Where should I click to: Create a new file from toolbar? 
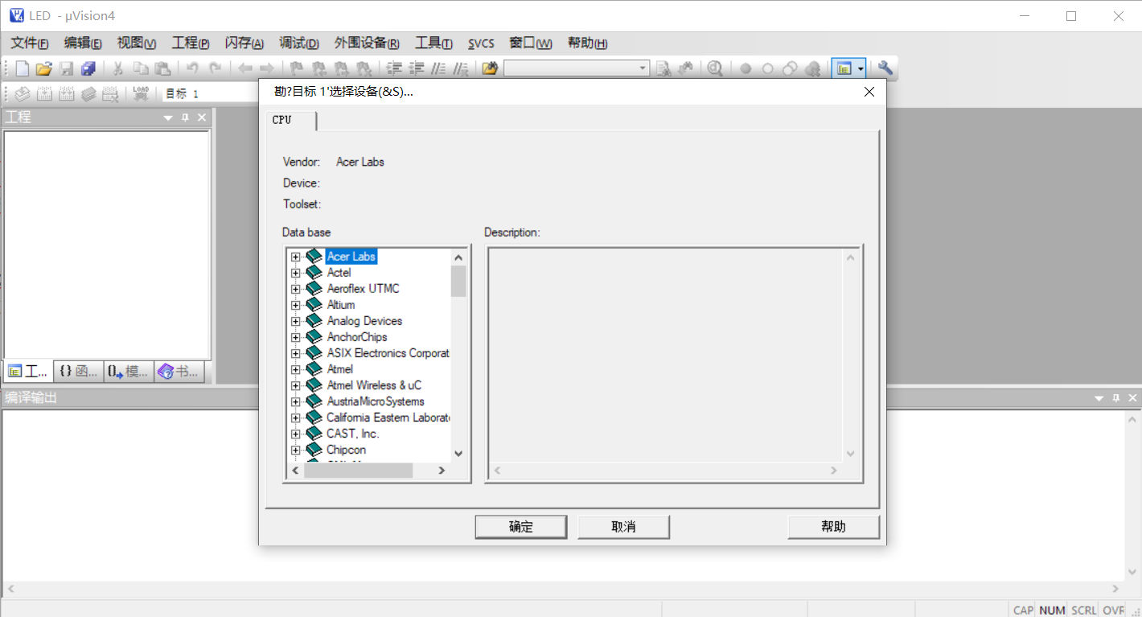23,68
